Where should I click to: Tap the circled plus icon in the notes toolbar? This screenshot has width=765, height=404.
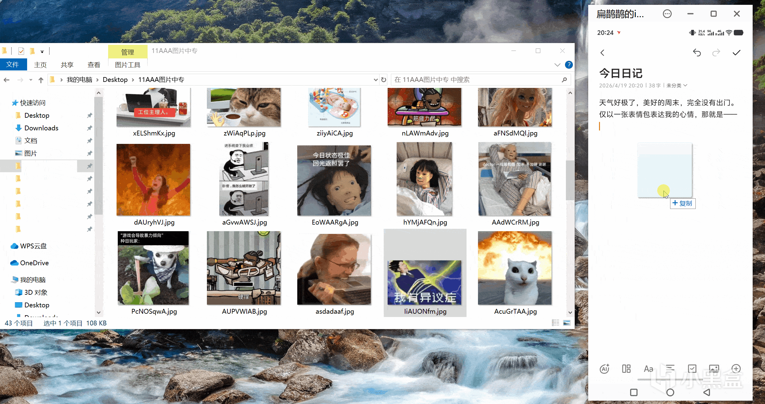coord(736,368)
